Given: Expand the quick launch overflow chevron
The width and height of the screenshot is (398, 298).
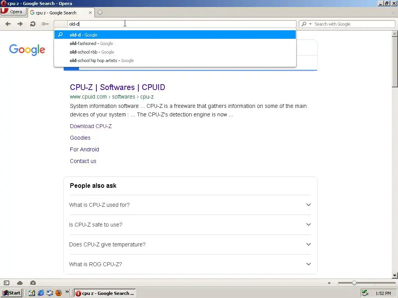Looking at the screenshot, I should pos(67,292).
